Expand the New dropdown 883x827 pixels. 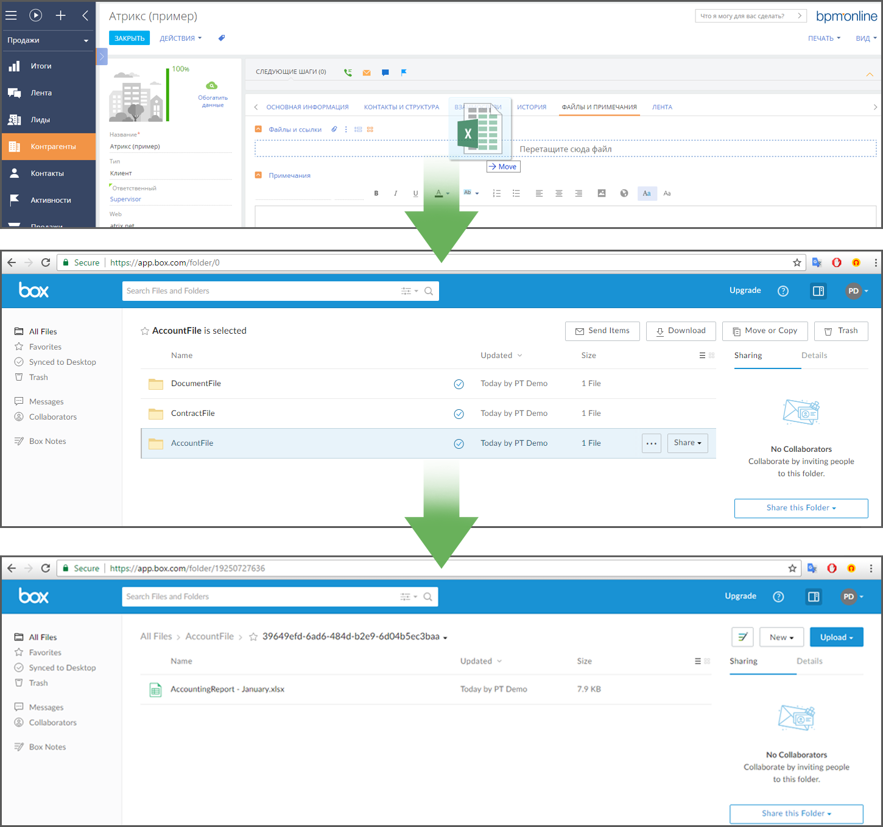781,637
